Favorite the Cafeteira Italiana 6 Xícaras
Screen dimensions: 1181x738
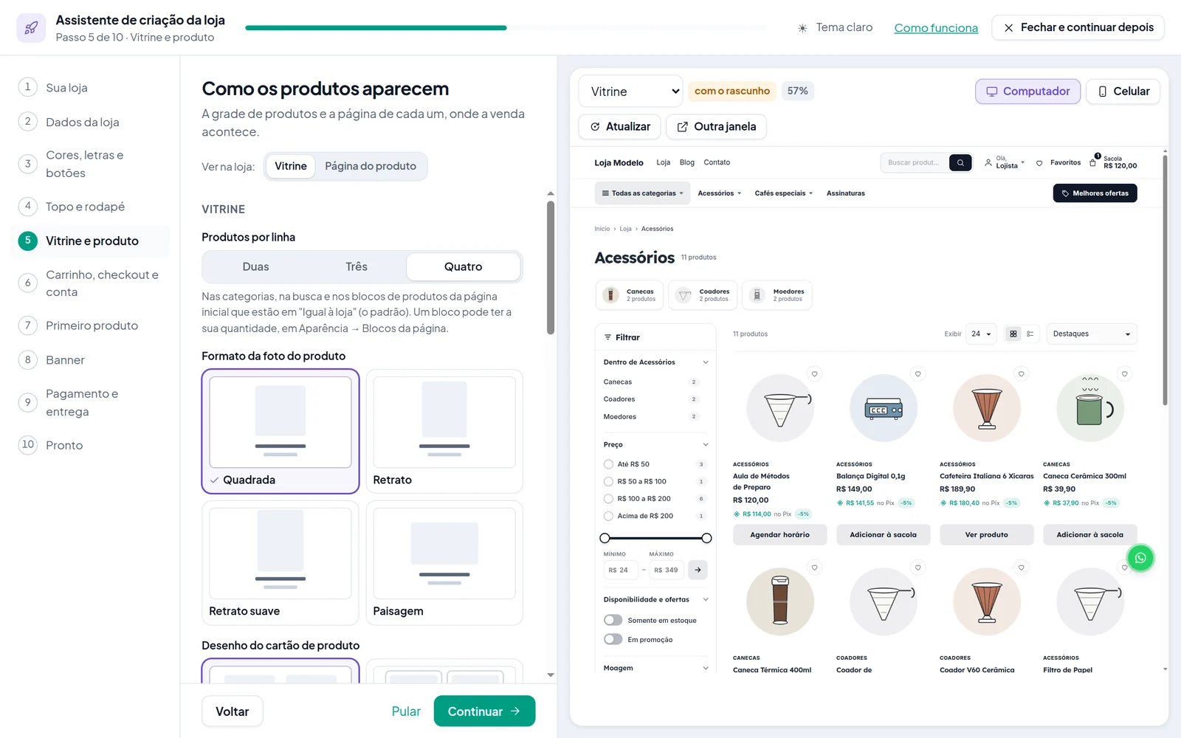(1022, 374)
